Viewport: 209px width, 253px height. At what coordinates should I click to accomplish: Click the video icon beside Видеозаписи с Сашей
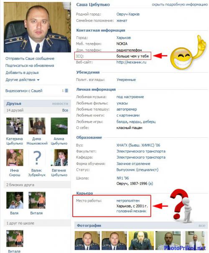point(66,91)
